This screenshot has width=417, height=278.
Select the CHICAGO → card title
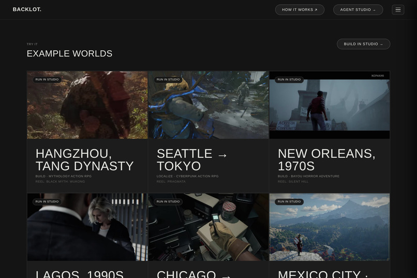tap(193, 274)
